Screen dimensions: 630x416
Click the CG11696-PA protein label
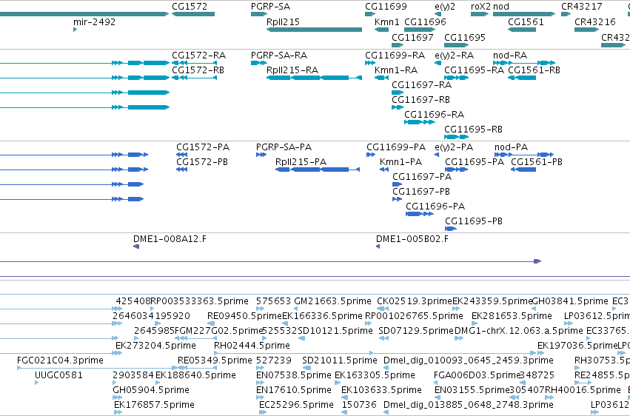tap(435, 207)
